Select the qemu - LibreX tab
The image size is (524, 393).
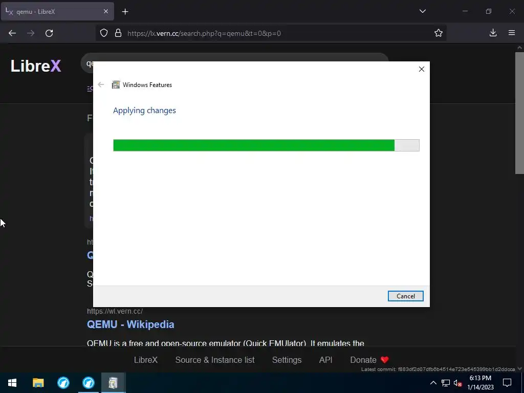point(57,11)
